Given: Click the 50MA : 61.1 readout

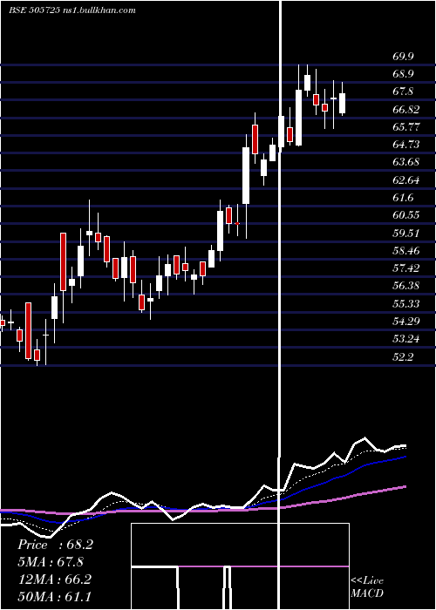Looking at the screenshot, I should click(54, 596).
